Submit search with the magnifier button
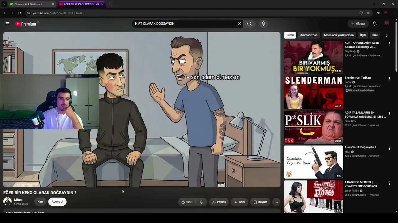This screenshot has height=223, width=398. tap(249, 24)
